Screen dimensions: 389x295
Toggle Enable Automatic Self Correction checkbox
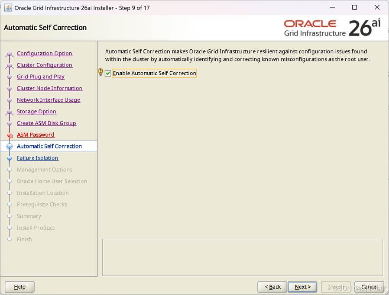(108, 73)
